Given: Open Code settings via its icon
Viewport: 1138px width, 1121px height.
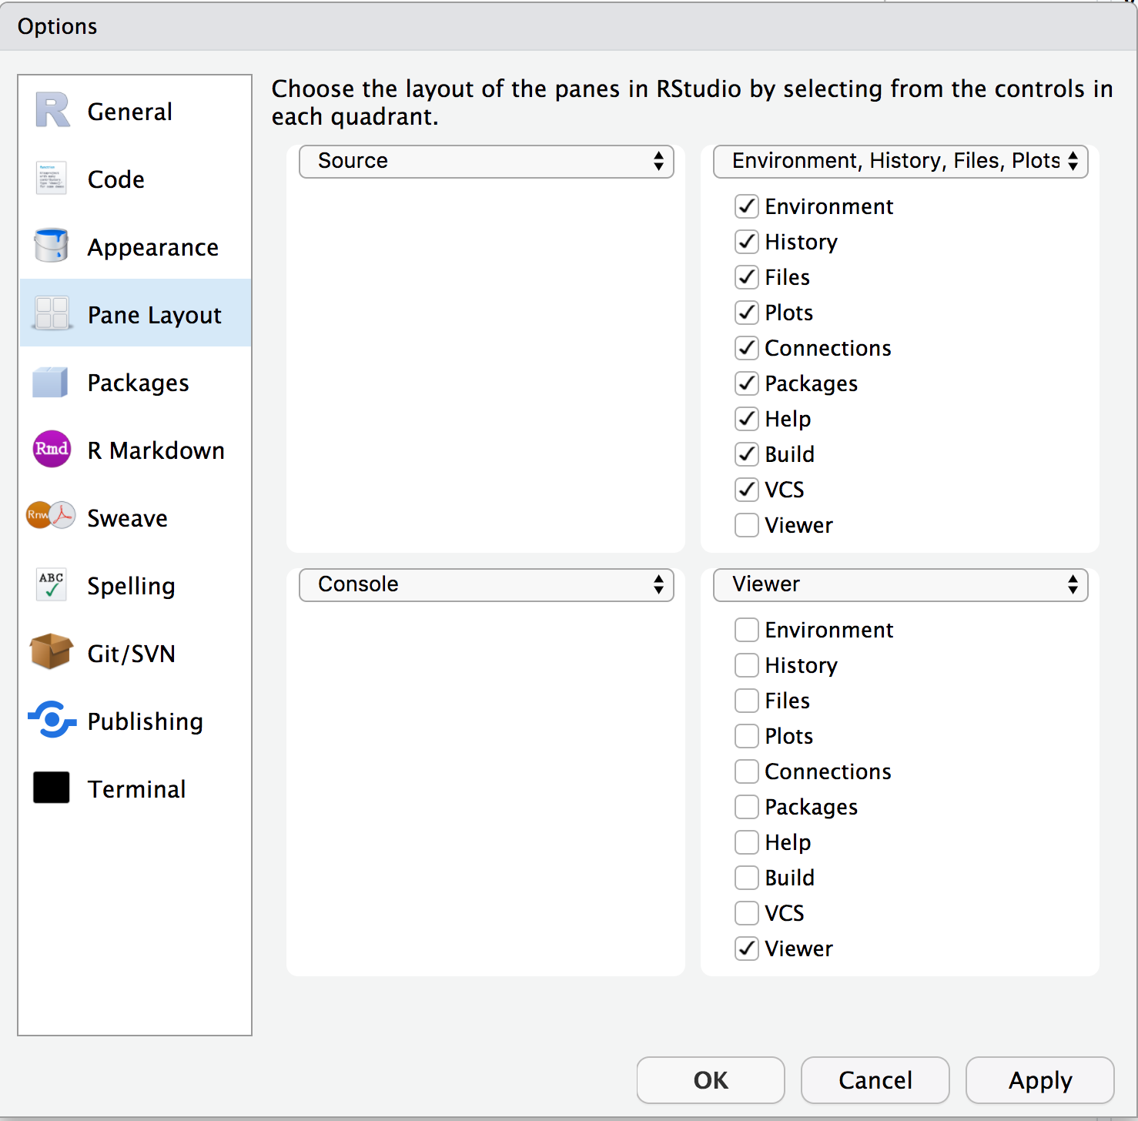Looking at the screenshot, I should pos(51,179).
